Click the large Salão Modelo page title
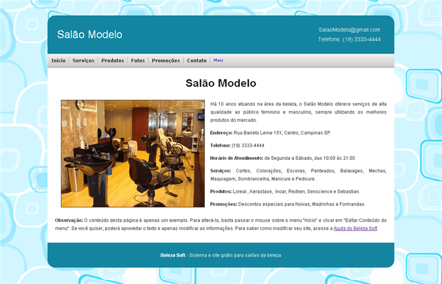442x284 pixels. pos(221,83)
